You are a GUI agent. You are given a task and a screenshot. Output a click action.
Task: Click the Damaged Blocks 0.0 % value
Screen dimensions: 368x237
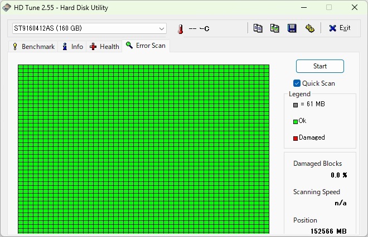tap(339, 175)
